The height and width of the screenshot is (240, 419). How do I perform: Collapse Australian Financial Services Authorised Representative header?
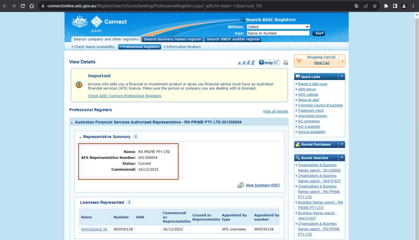72,123
